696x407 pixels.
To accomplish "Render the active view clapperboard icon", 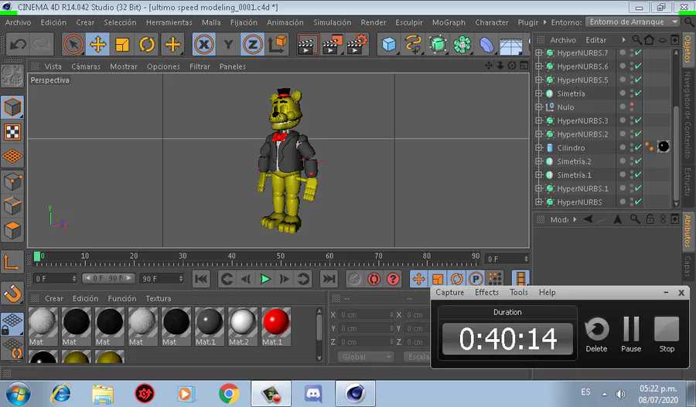I will coord(307,44).
